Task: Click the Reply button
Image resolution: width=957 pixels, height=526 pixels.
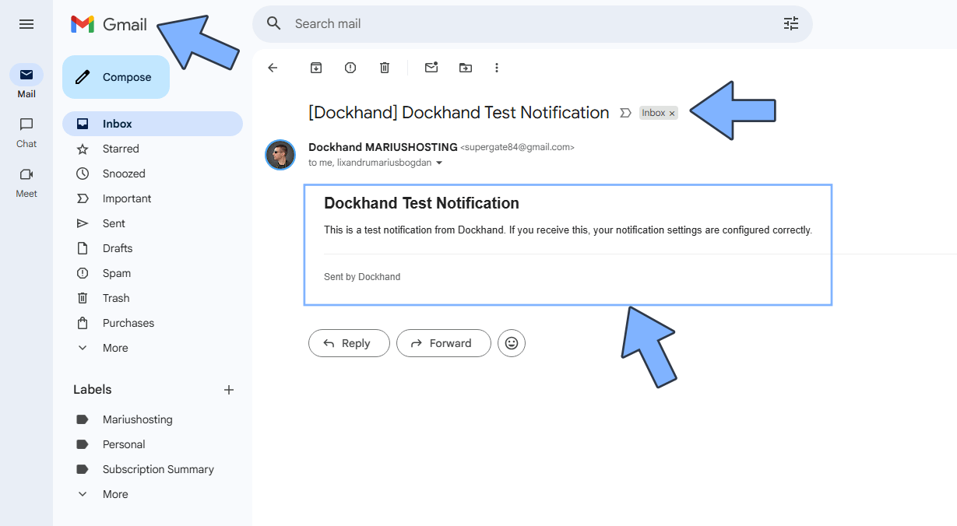Action: 348,343
